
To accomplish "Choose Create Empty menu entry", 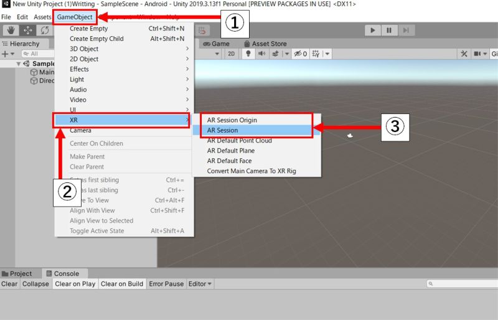I will (x=124, y=28).
